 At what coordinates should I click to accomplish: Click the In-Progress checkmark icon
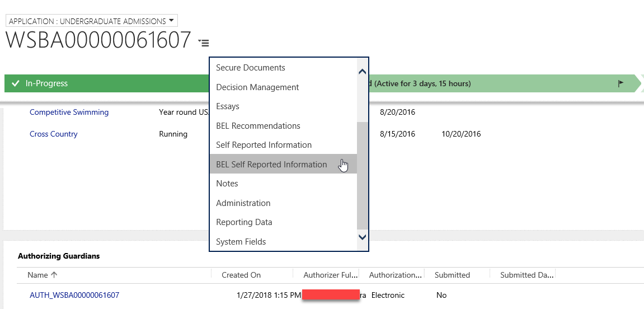(x=15, y=83)
